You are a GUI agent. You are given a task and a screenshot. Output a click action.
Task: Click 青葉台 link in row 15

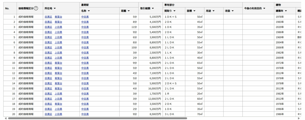click(58, 88)
